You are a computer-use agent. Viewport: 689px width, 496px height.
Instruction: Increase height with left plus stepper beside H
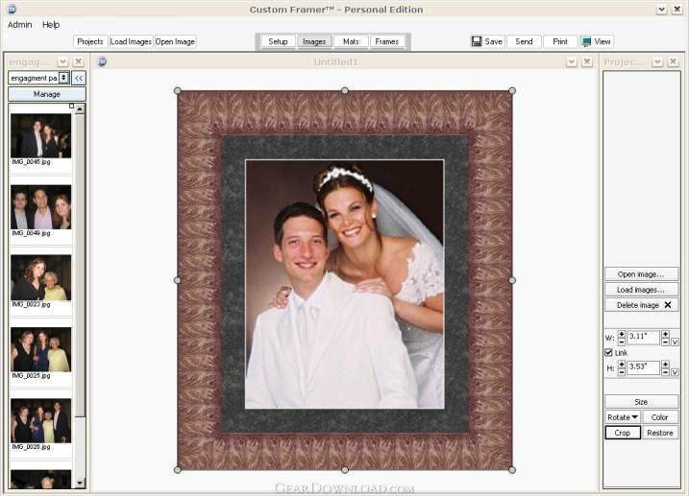tap(622, 364)
